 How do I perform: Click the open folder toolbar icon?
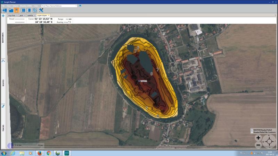pos(11,10)
